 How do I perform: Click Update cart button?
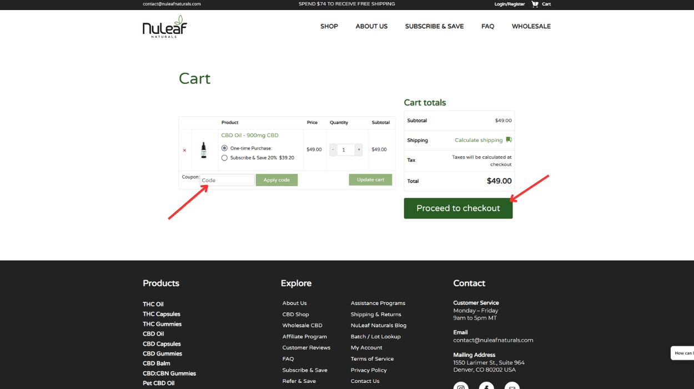tap(370, 179)
